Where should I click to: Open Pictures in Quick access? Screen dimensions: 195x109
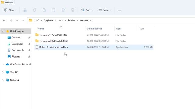(16, 57)
